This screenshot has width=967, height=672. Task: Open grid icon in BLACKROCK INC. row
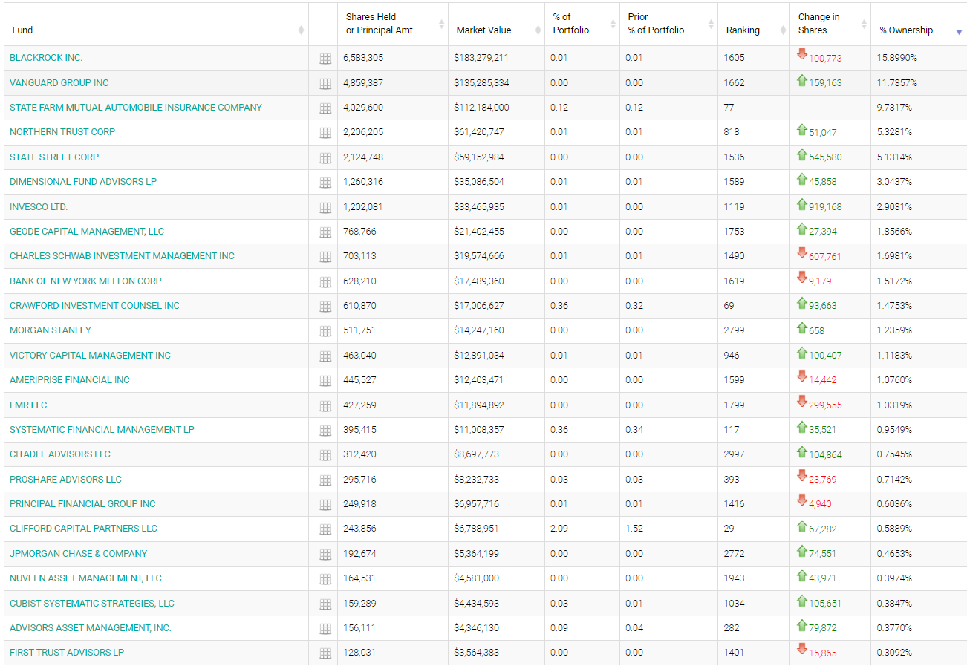point(325,59)
